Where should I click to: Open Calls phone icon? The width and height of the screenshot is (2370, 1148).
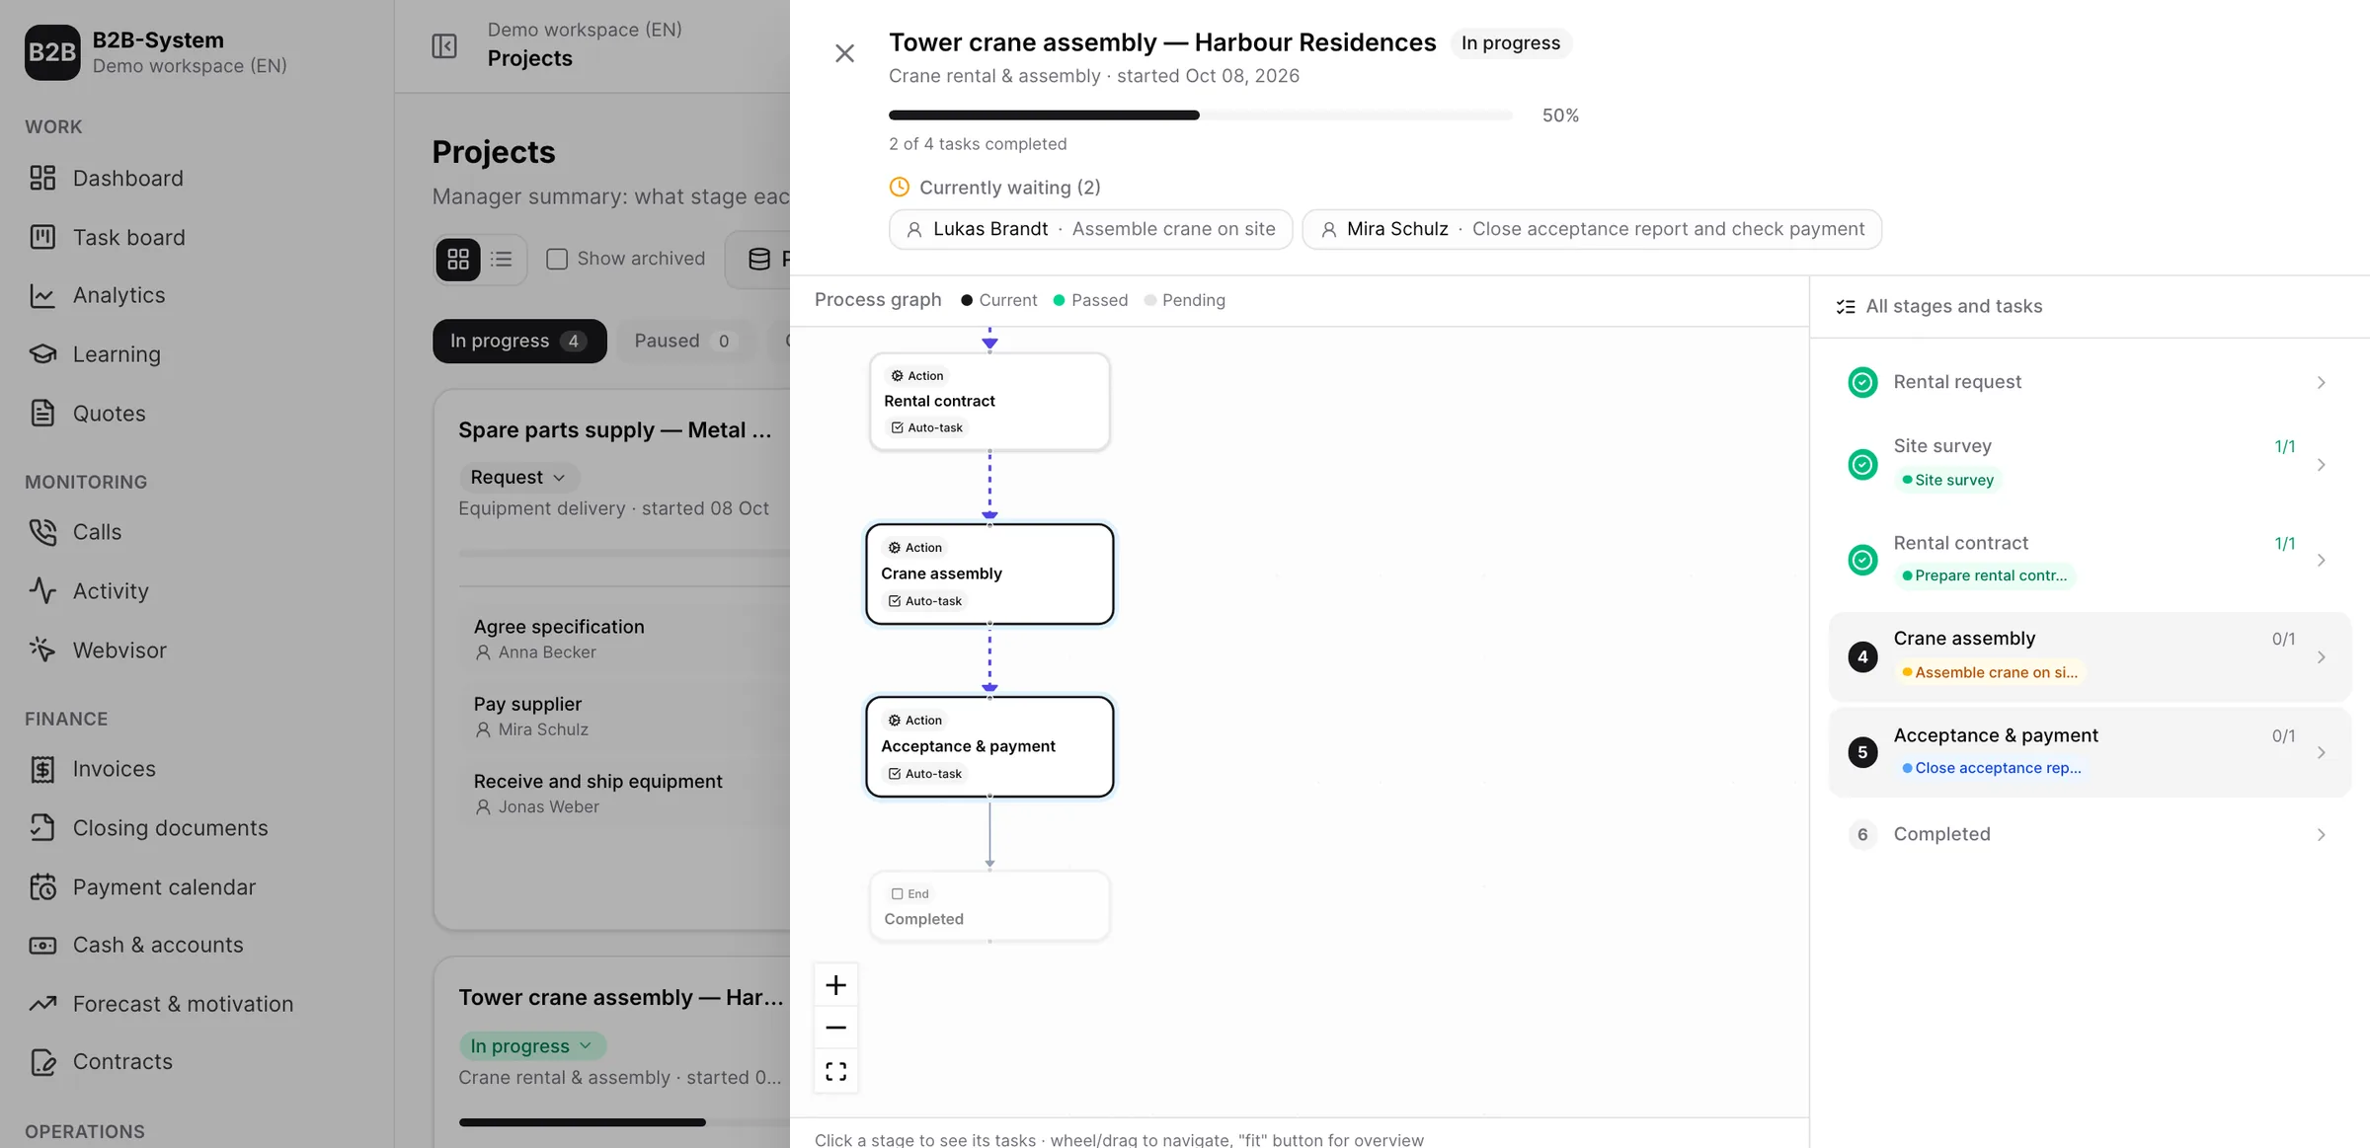click(x=42, y=531)
